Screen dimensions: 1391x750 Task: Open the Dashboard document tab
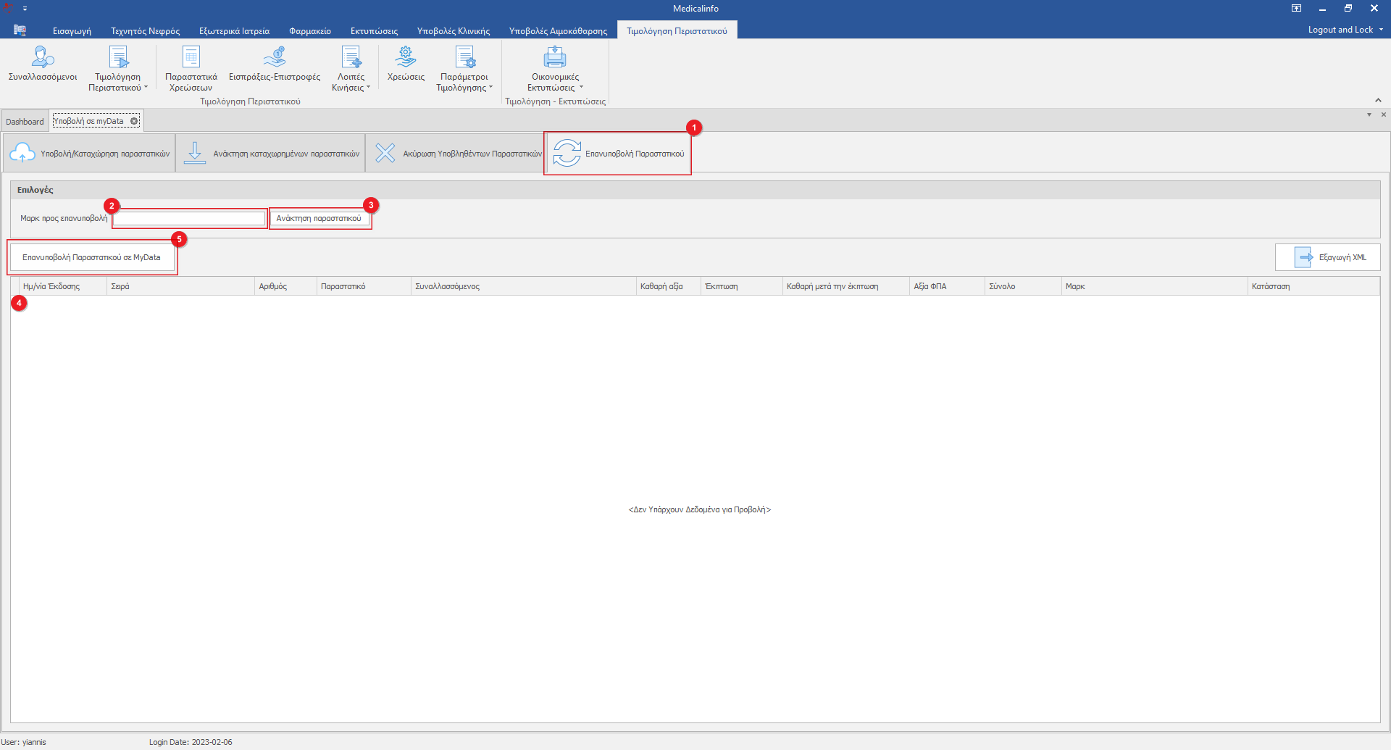(25, 122)
